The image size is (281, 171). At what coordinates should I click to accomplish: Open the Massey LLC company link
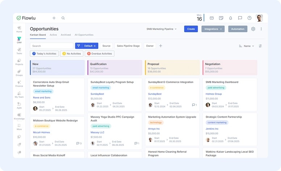(x=97, y=132)
